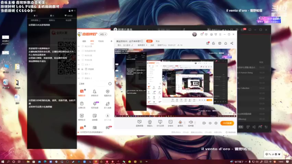Viewport: 292px width, 164px height.
Task: Expand the microphone options arrow
Action: (185, 123)
